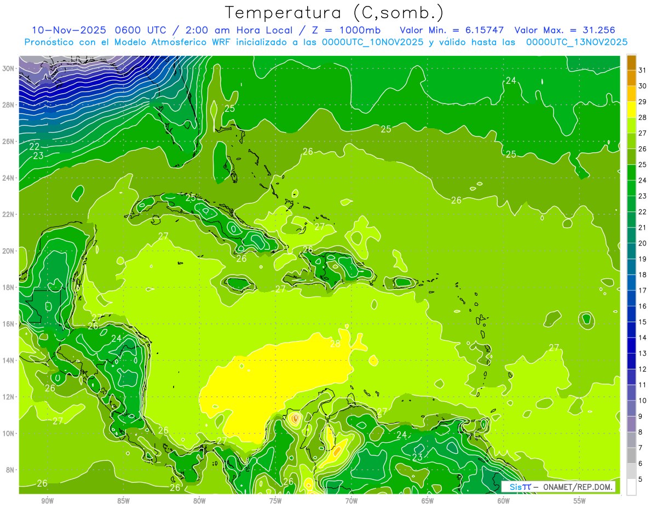Click the "14N" latitude axis label
Viewport: 657px width, 508px height.
pos(9,360)
